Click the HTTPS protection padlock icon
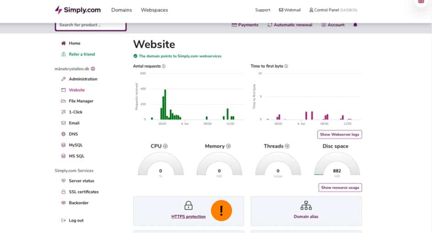The width and height of the screenshot is (432, 233). (x=189, y=206)
